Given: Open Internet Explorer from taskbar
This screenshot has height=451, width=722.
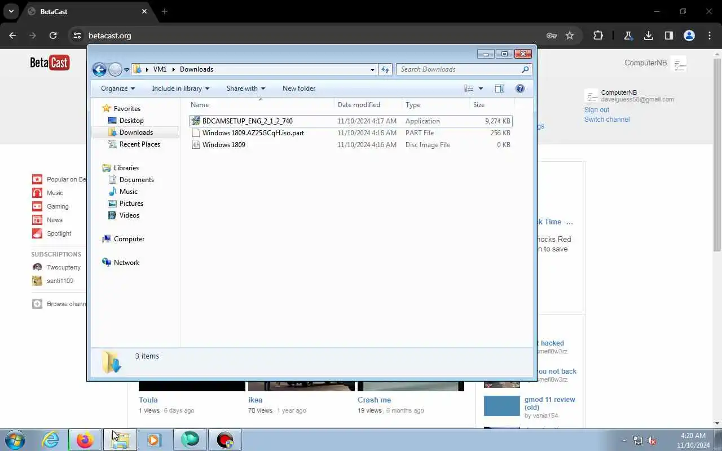Looking at the screenshot, I should [x=51, y=440].
